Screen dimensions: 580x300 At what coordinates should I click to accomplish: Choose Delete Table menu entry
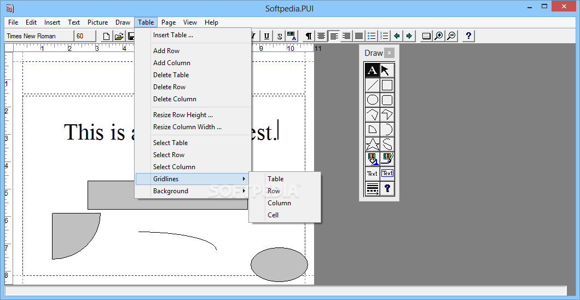(x=193, y=74)
